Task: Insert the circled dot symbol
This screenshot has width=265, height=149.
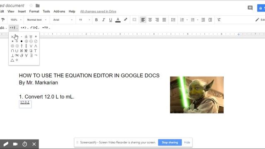Action: pyautogui.click(x=17, y=46)
